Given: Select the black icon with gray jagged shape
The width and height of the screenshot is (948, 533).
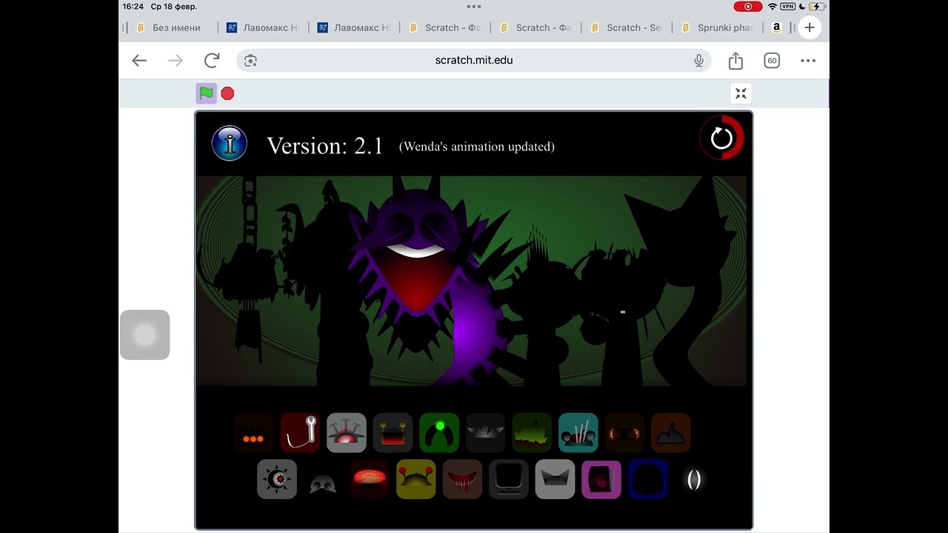Looking at the screenshot, I should 485,433.
